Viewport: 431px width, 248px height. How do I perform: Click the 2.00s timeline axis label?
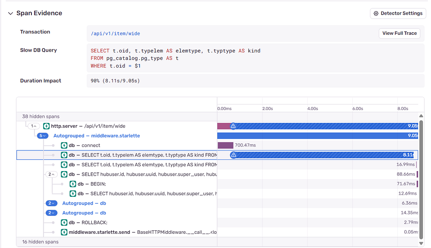tap(268, 108)
